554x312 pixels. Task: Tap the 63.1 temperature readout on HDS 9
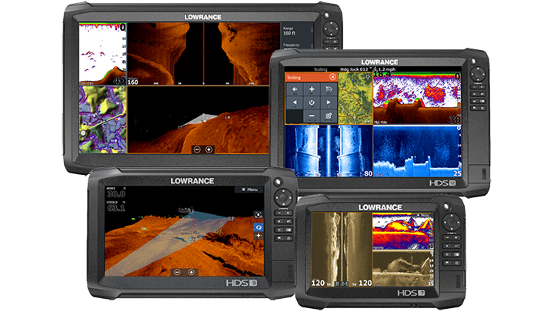116,206
